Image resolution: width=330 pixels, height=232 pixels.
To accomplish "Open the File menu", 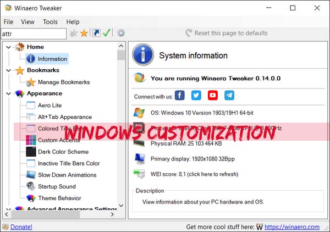I will (8, 22).
